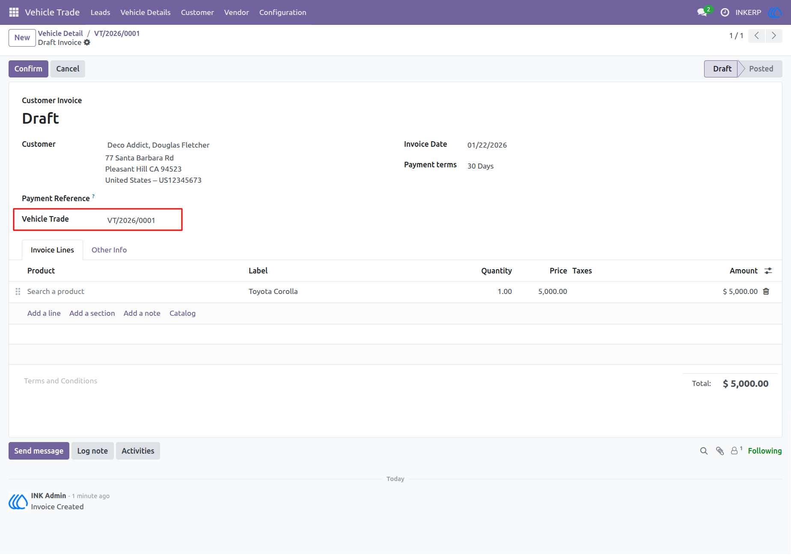Click the Send message button
The width and height of the screenshot is (791, 555).
pos(39,451)
